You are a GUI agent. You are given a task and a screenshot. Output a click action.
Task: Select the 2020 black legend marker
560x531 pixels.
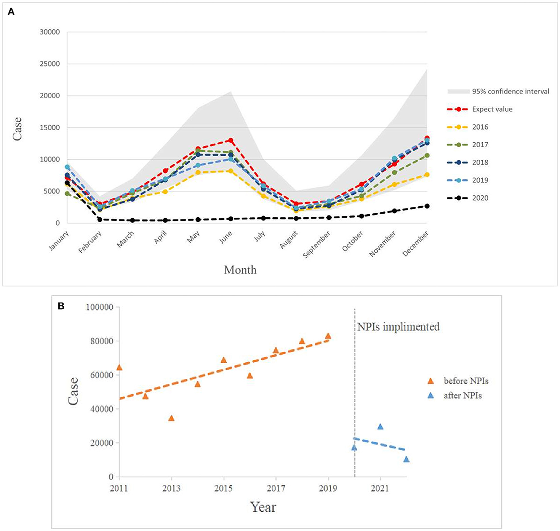[x=457, y=198]
